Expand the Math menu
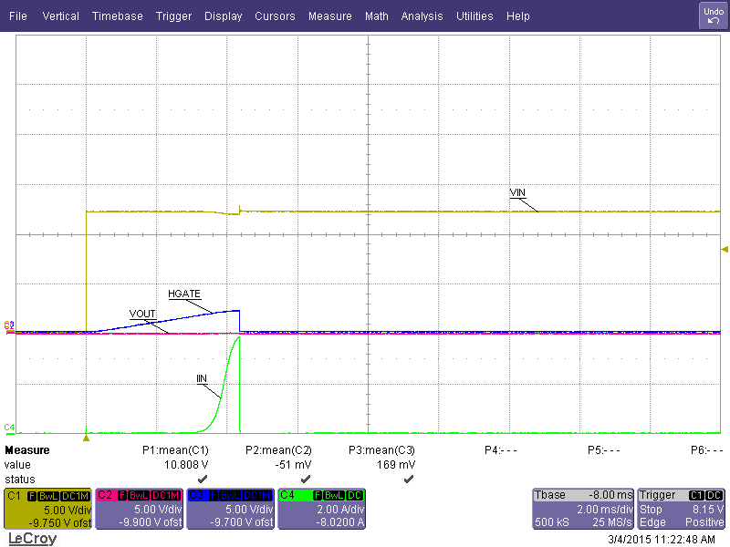730x547 pixels. click(x=376, y=16)
